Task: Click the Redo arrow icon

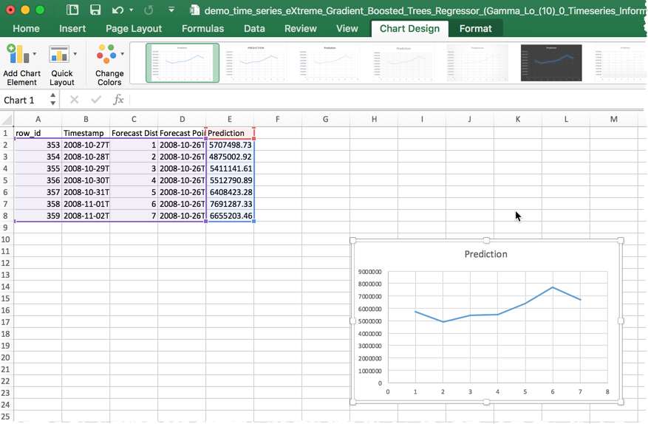Action: point(148,10)
